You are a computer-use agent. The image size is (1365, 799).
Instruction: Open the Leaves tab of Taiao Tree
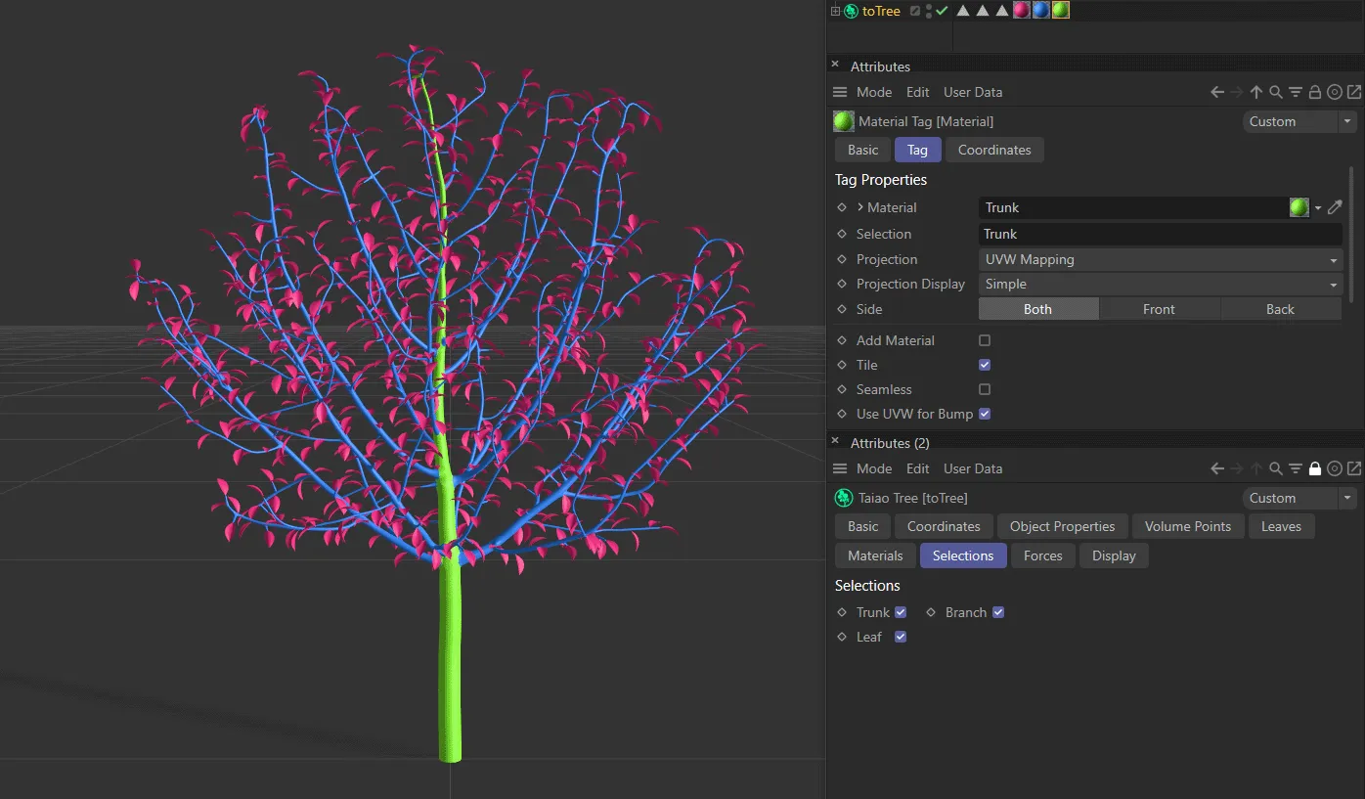(1281, 526)
